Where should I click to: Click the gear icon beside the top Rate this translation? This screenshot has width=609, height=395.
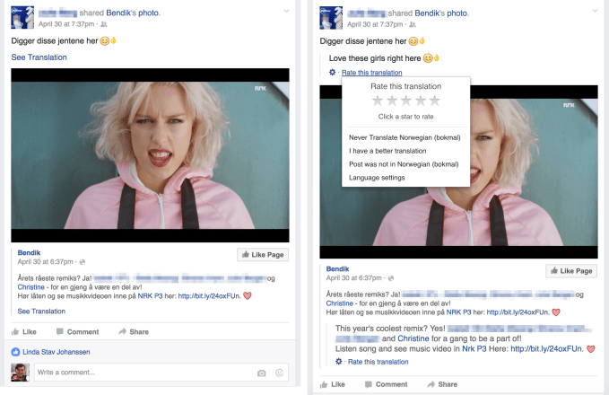pos(332,73)
